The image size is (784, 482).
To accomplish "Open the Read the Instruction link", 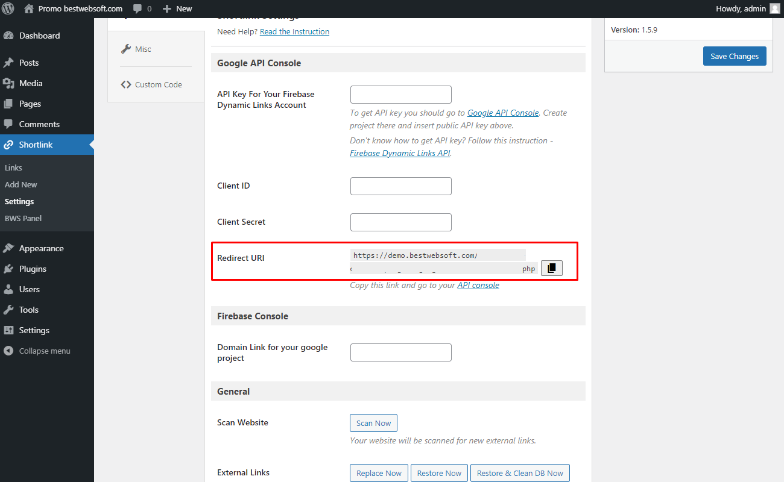I will point(294,31).
